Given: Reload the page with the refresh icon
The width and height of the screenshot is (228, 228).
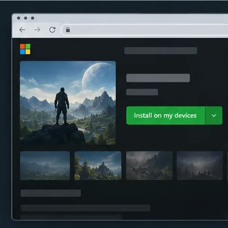Looking at the screenshot, I should tap(52, 30).
